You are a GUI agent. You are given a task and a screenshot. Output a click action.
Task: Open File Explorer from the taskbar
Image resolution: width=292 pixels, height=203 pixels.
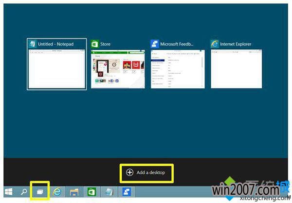(74, 192)
